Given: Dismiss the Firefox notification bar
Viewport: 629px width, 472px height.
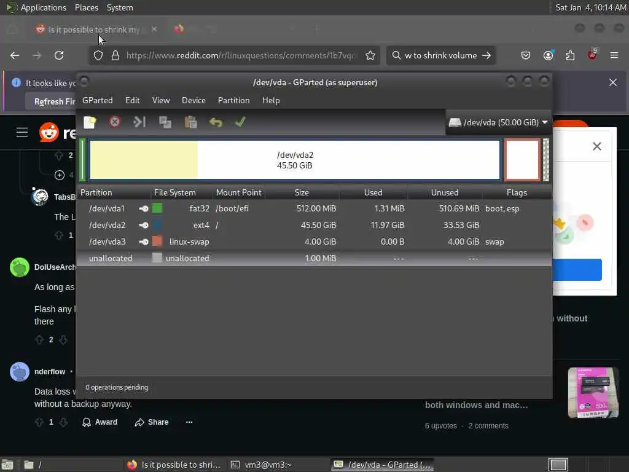Looking at the screenshot, I should pyautogui.click(x=613, y=83).
